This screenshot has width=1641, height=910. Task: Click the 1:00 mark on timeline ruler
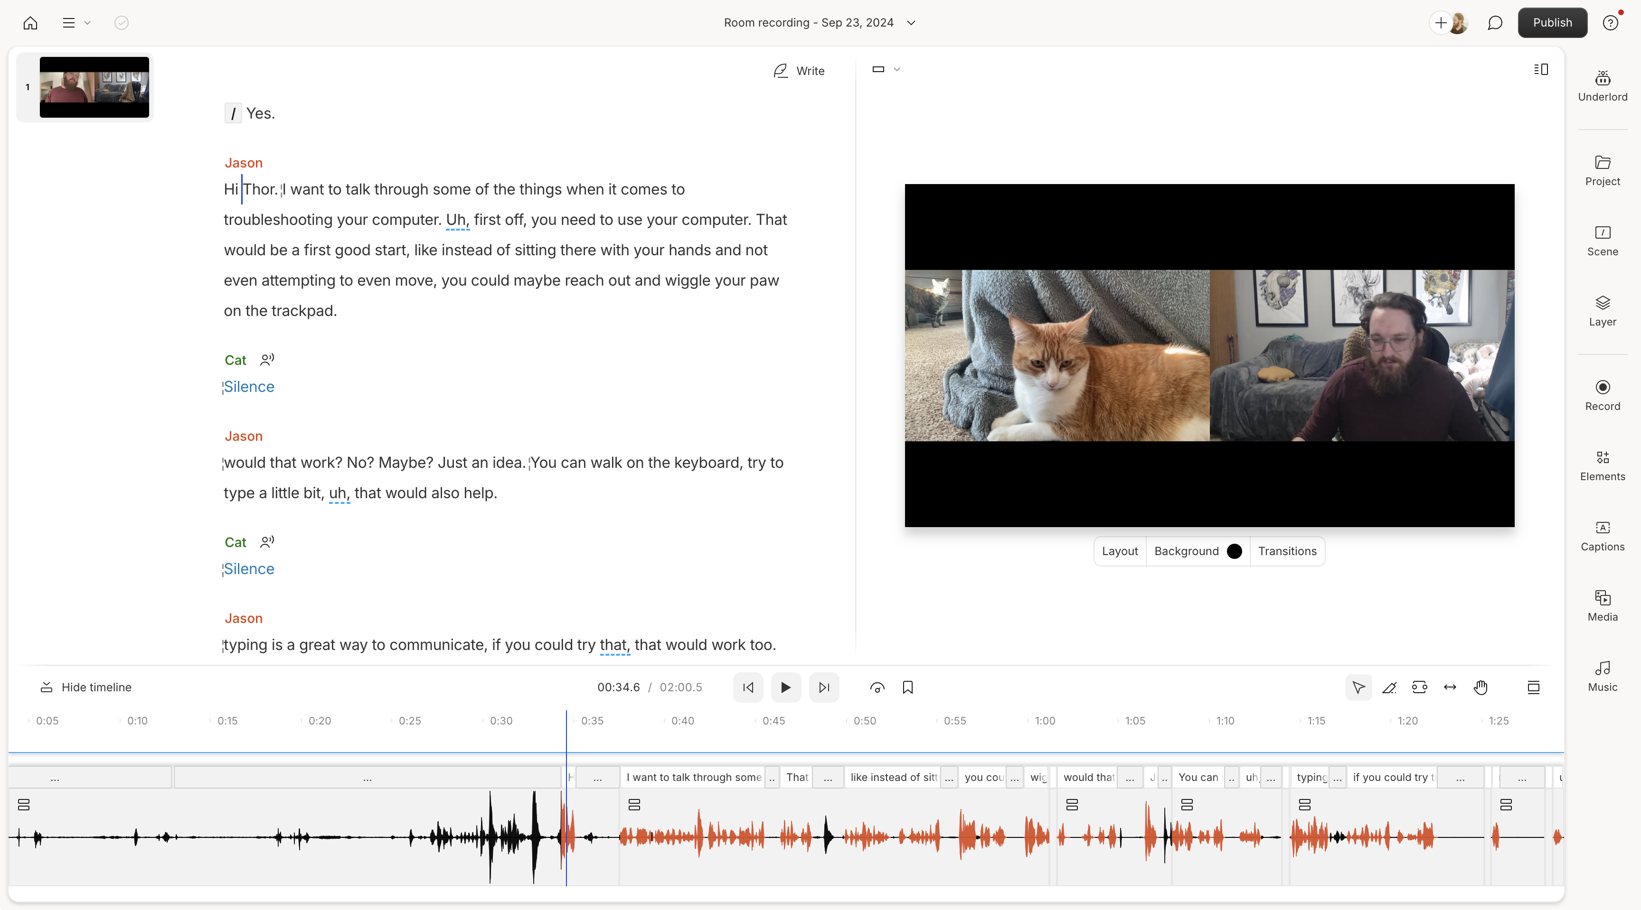point(1045,721)
